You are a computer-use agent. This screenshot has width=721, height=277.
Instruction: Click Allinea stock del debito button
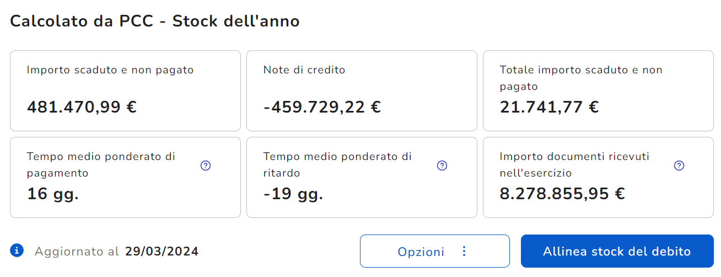(617, 251)
